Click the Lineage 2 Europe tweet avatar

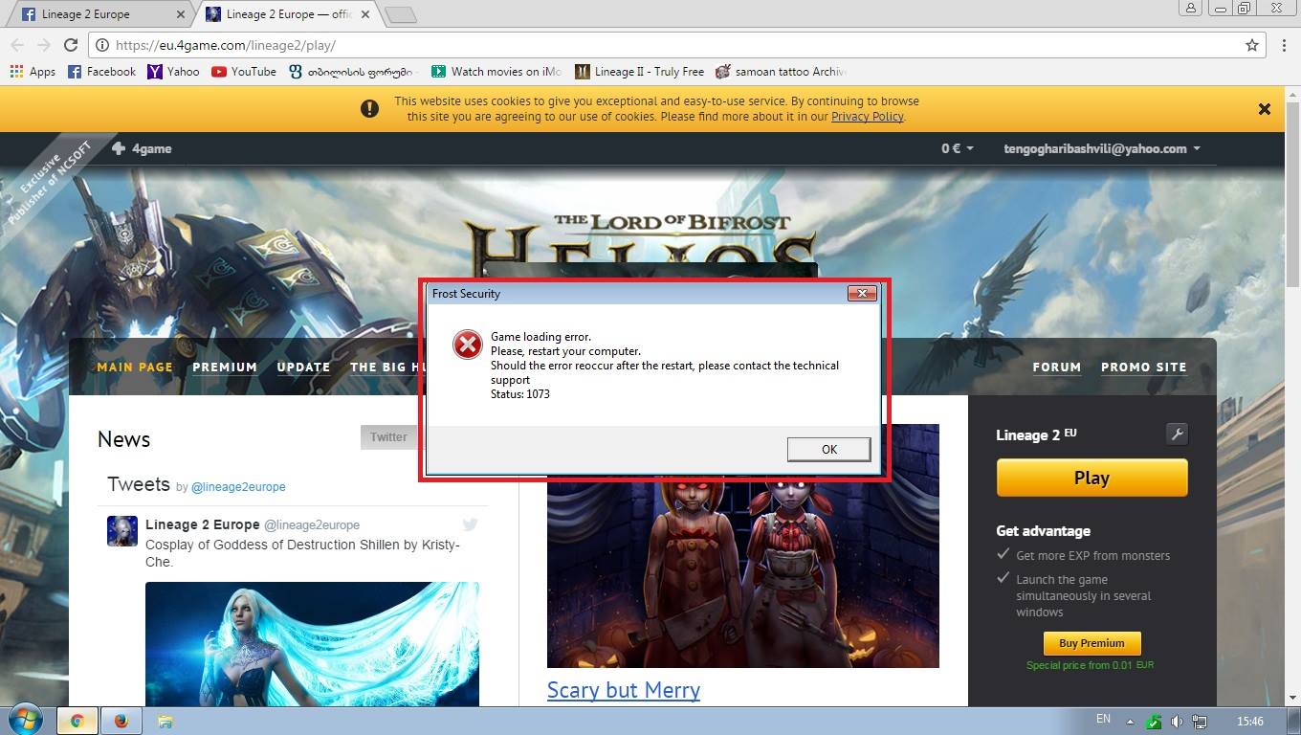pyautogui.click(x=122, y=531)
